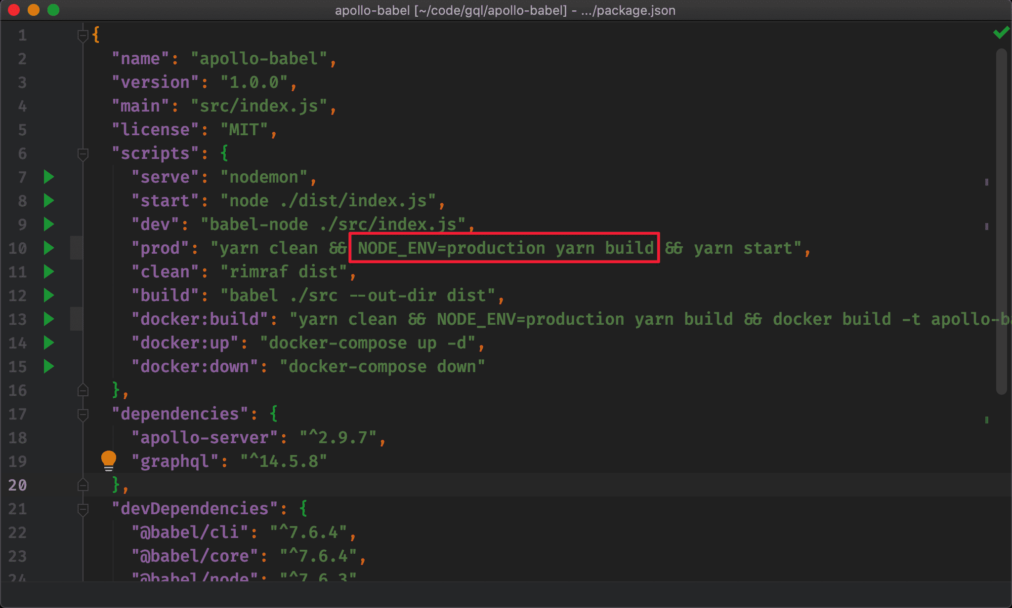Run the "dev" script gutter arrow
The height and width of the screenshot is (608, 1012).
[x=48, y=224]
